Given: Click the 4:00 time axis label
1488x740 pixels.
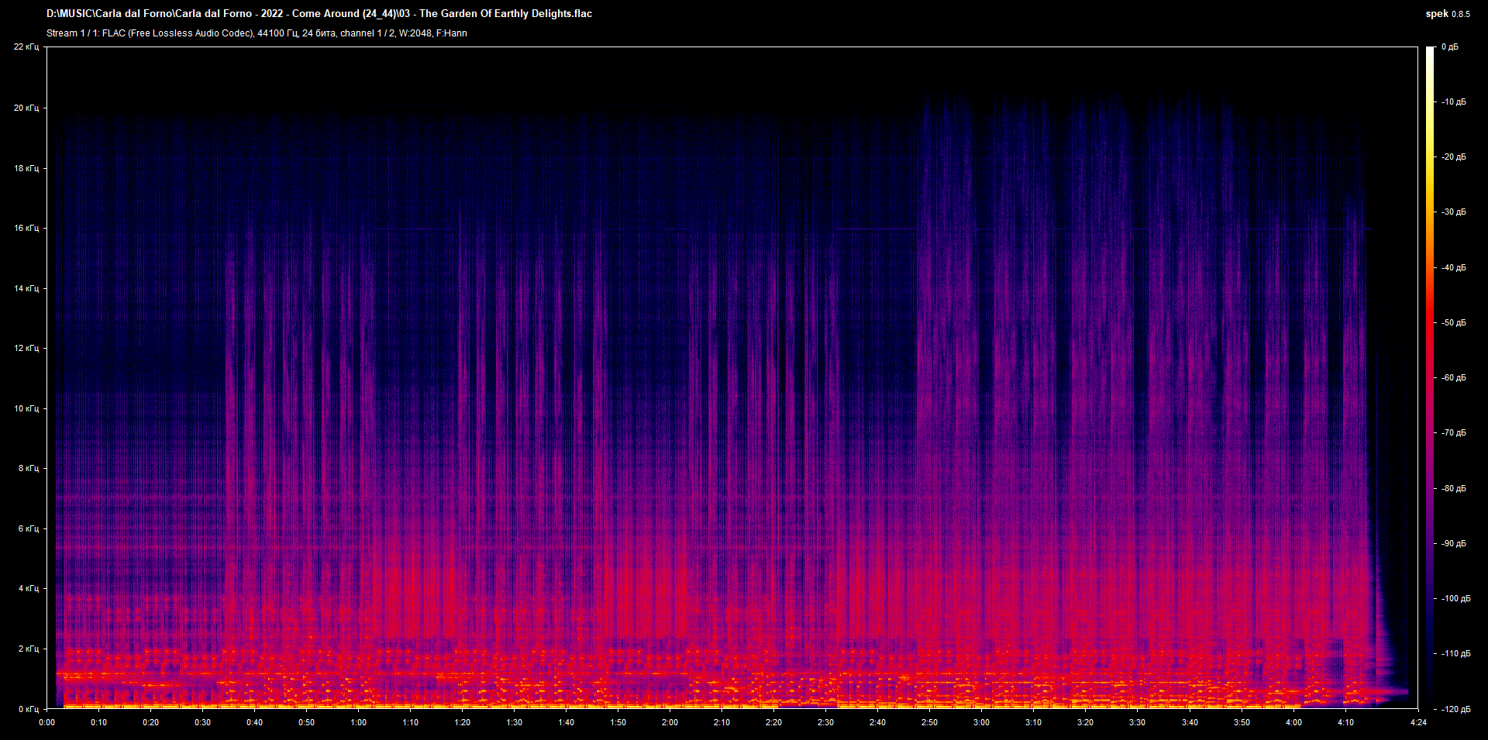Looking at the screenshot, I should click(x=1294, y=722).
